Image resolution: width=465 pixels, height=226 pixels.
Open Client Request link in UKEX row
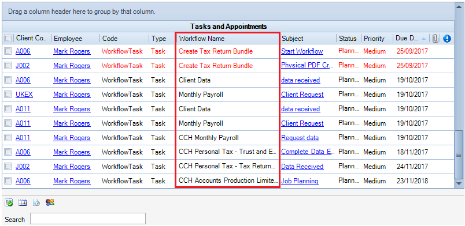pos(302,95)
